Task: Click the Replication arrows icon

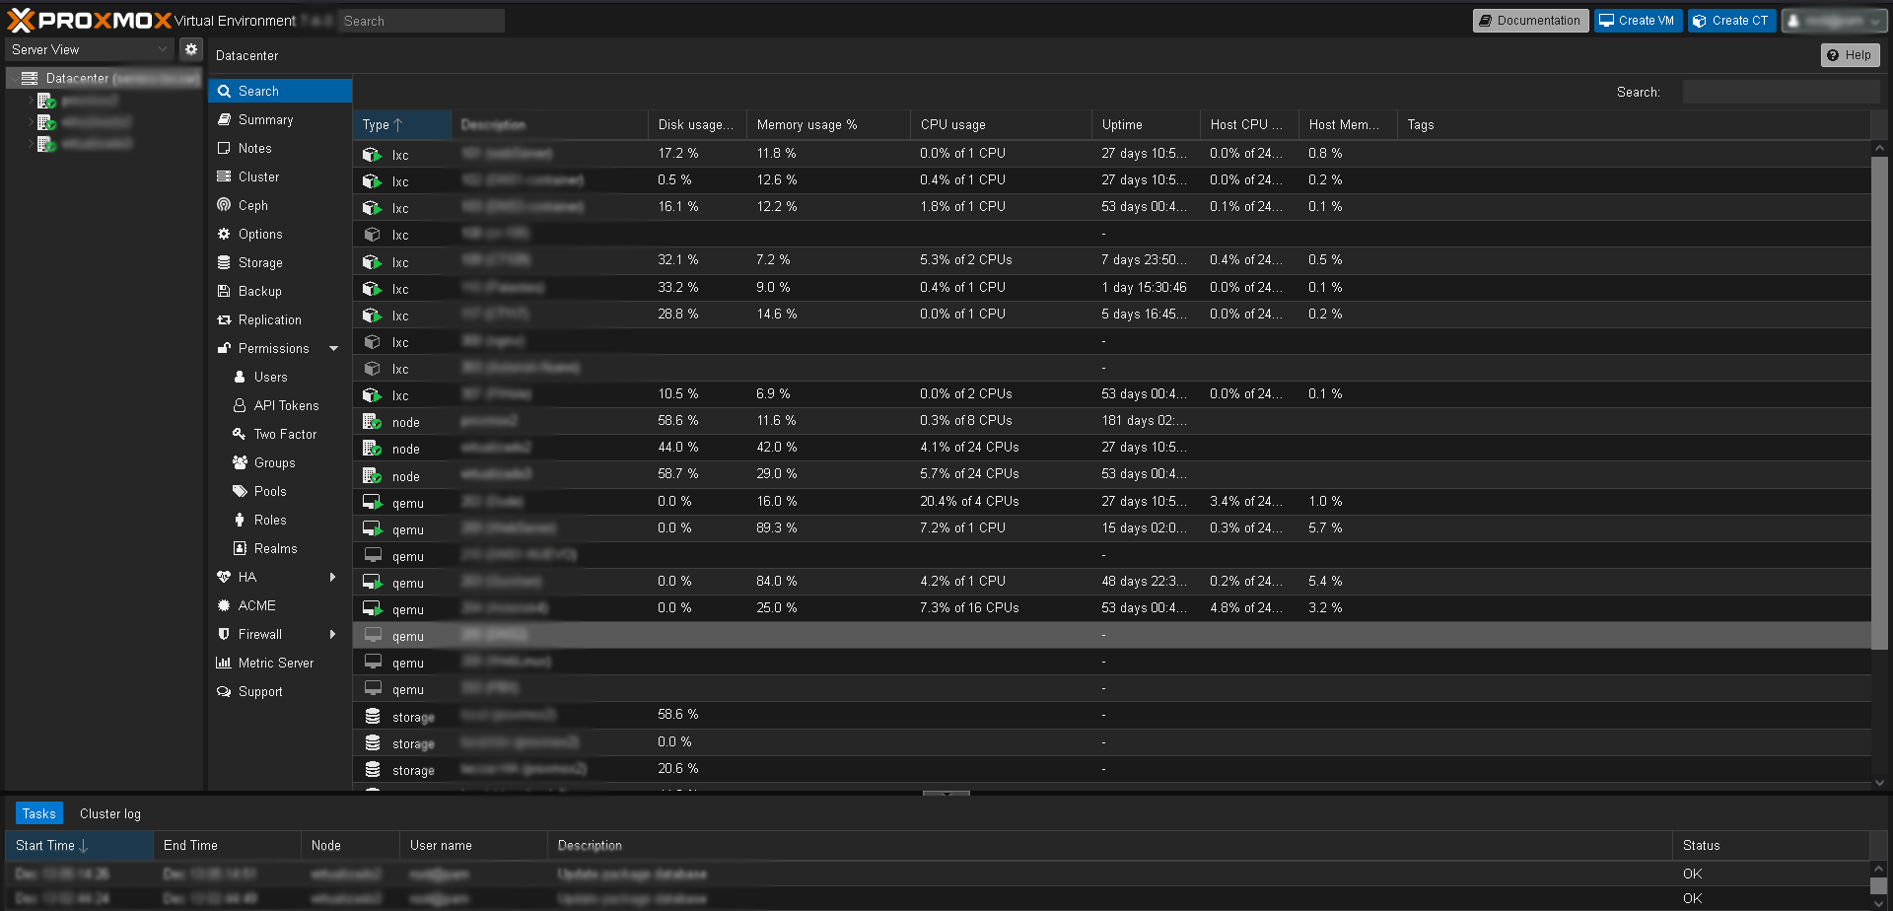Action: 224,319
